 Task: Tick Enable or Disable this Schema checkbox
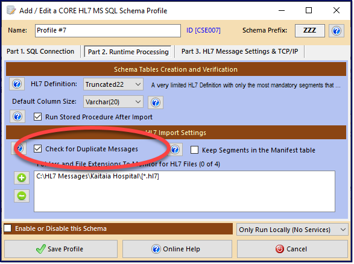[x=8, y=228]
